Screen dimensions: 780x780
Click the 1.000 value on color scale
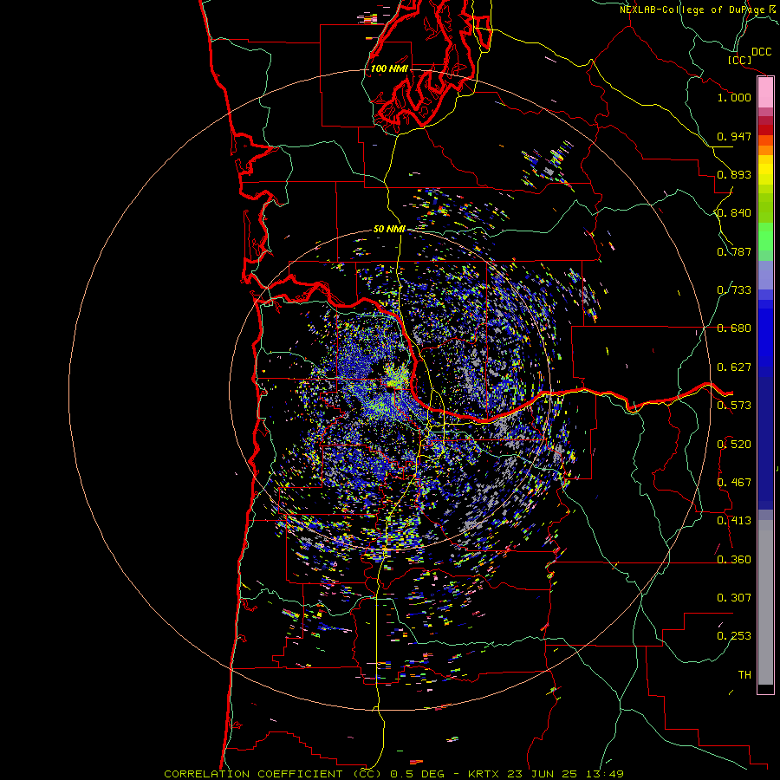click(734, 97)
